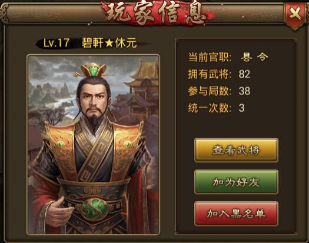Image resolution: width=309 pixels, height=243 pixels.
Task: Click the number 38 value
Action: [x=244, y=91]
